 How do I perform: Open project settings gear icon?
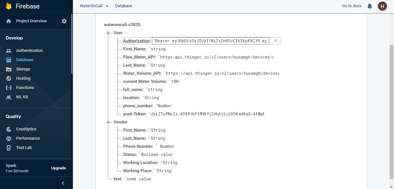(64, 21)
